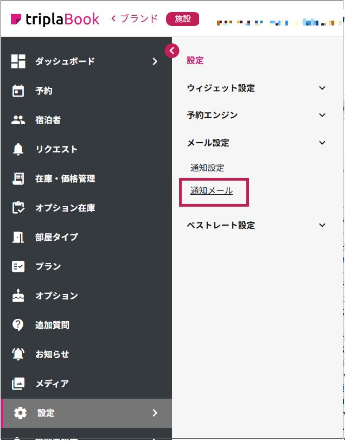
Task: Open the 通知設定 submenu item
Action: click(207, 168)
